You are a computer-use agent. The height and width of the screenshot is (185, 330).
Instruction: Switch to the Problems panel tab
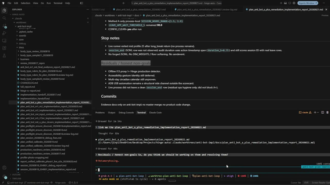(100, 113)
